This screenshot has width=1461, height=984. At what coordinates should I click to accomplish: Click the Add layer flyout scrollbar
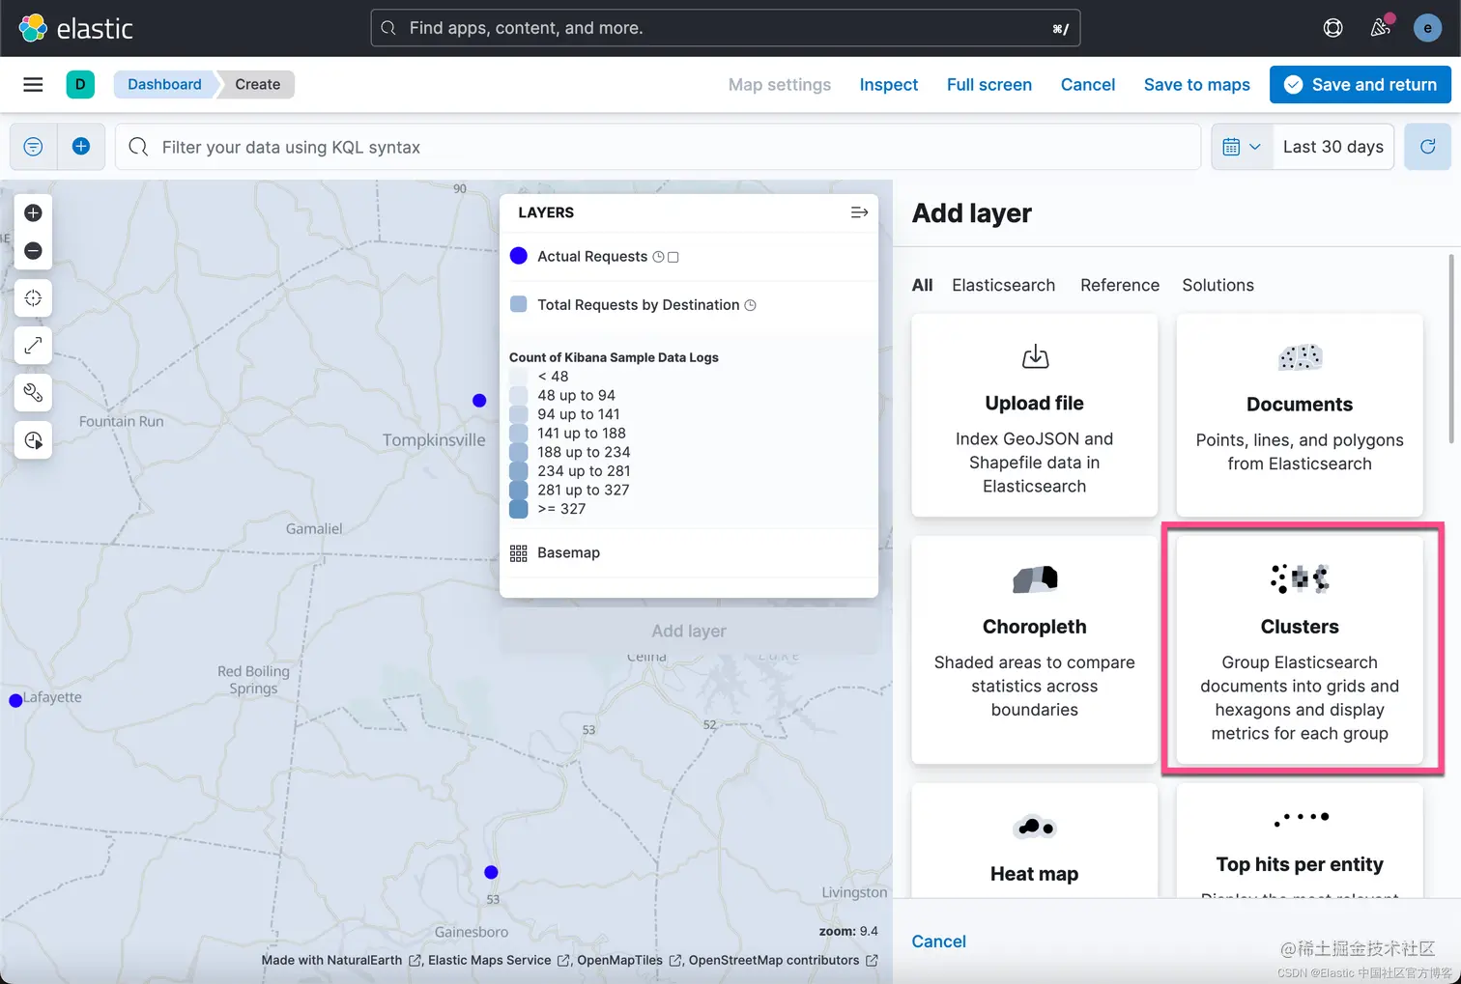(1450, 348)
